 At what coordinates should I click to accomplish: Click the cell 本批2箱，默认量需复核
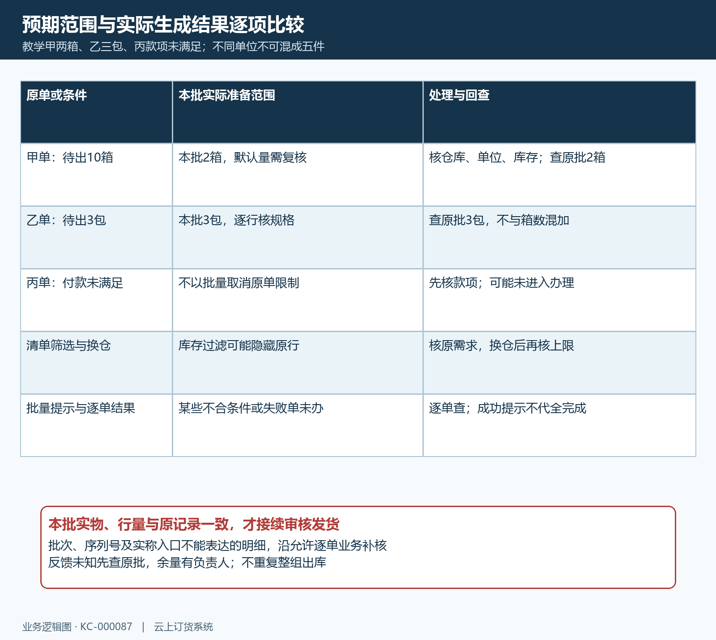tap(298, 175)
